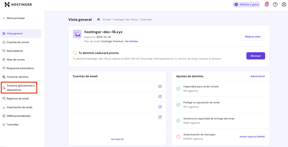Open Cuentas de correo in sidebar
The height and width of the screenshot is (147, 288).
point(18,42)
